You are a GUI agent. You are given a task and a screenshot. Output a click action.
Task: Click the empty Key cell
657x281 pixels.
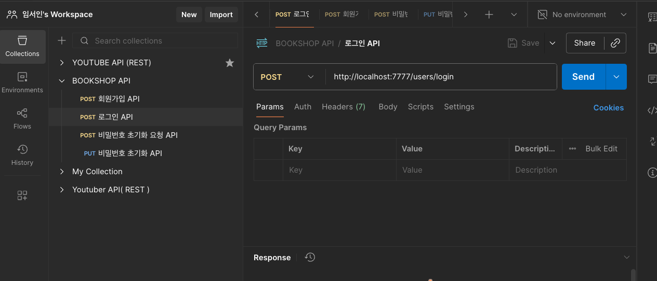(x=339, y=170)
